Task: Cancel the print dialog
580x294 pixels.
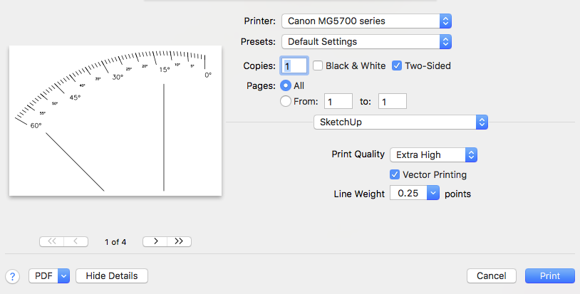Action: pyautogui.click(x=491, y=275)
